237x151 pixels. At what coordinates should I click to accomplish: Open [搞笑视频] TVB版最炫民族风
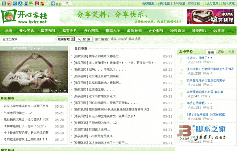[x=94, y=136]
